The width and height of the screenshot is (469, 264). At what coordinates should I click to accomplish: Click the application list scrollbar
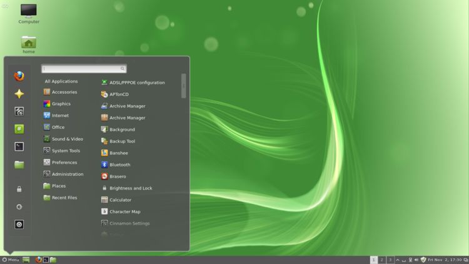point(184,86)
